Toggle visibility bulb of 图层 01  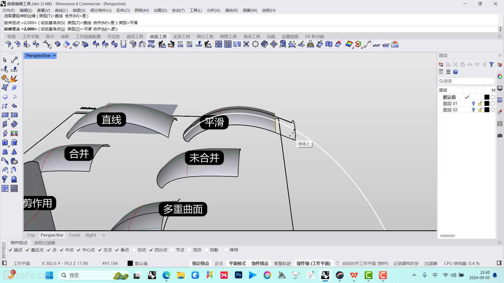pos(473,104)
